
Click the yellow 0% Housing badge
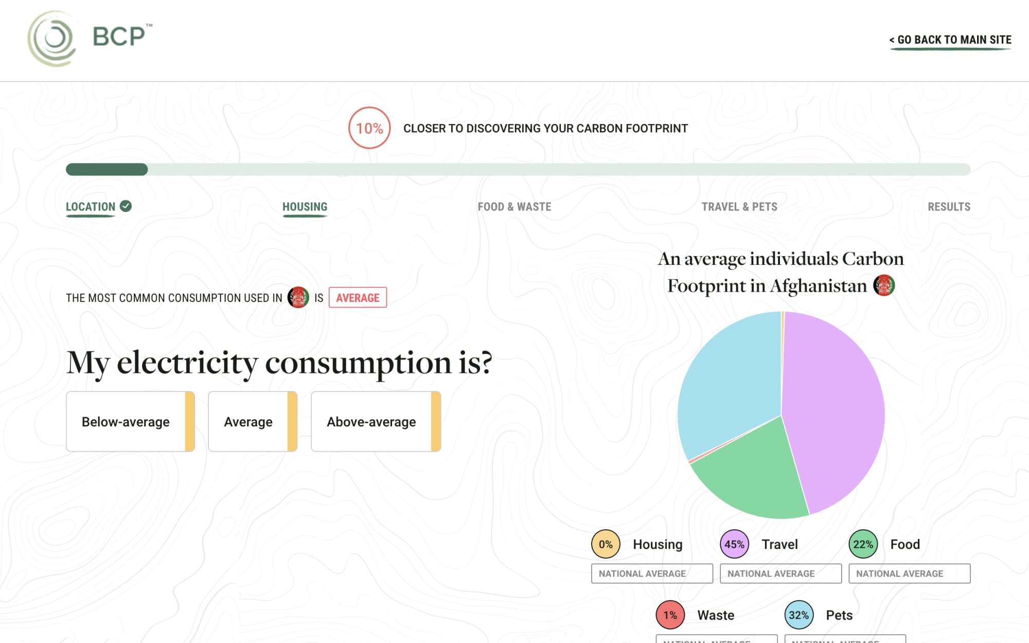[x=606, y=544]
